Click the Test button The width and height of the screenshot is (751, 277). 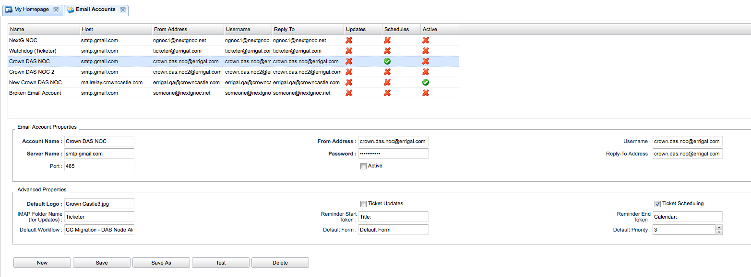tap(221, 263)
